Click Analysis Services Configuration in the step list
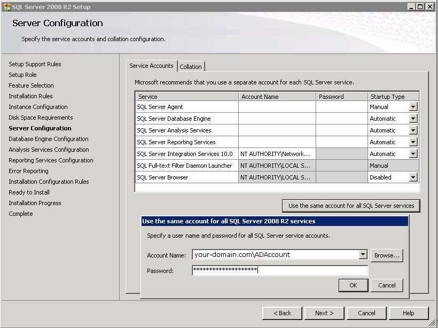The height and width of the screenshot is (328, 438). 49,150
